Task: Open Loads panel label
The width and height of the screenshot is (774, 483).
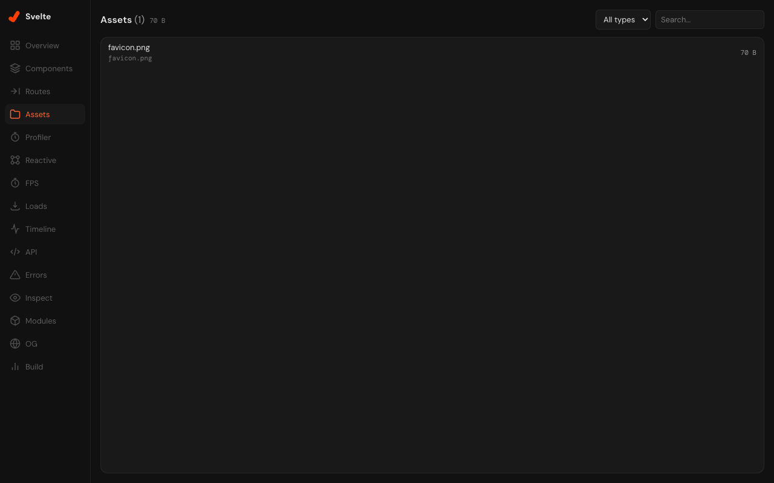Action: 36,206
